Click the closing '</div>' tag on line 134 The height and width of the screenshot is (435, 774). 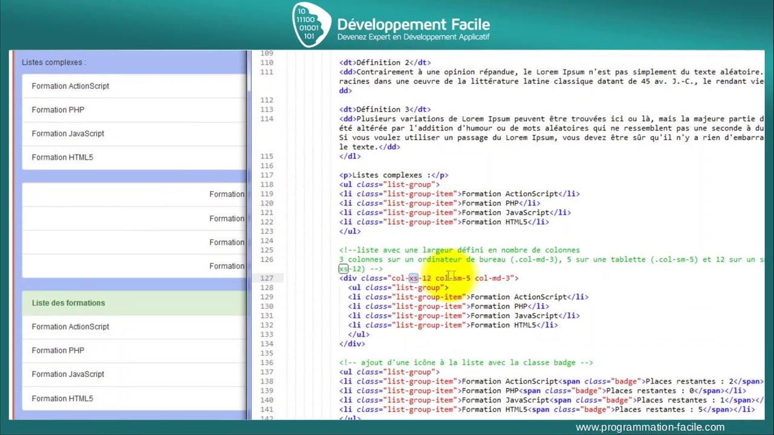(x=352, y=344)
